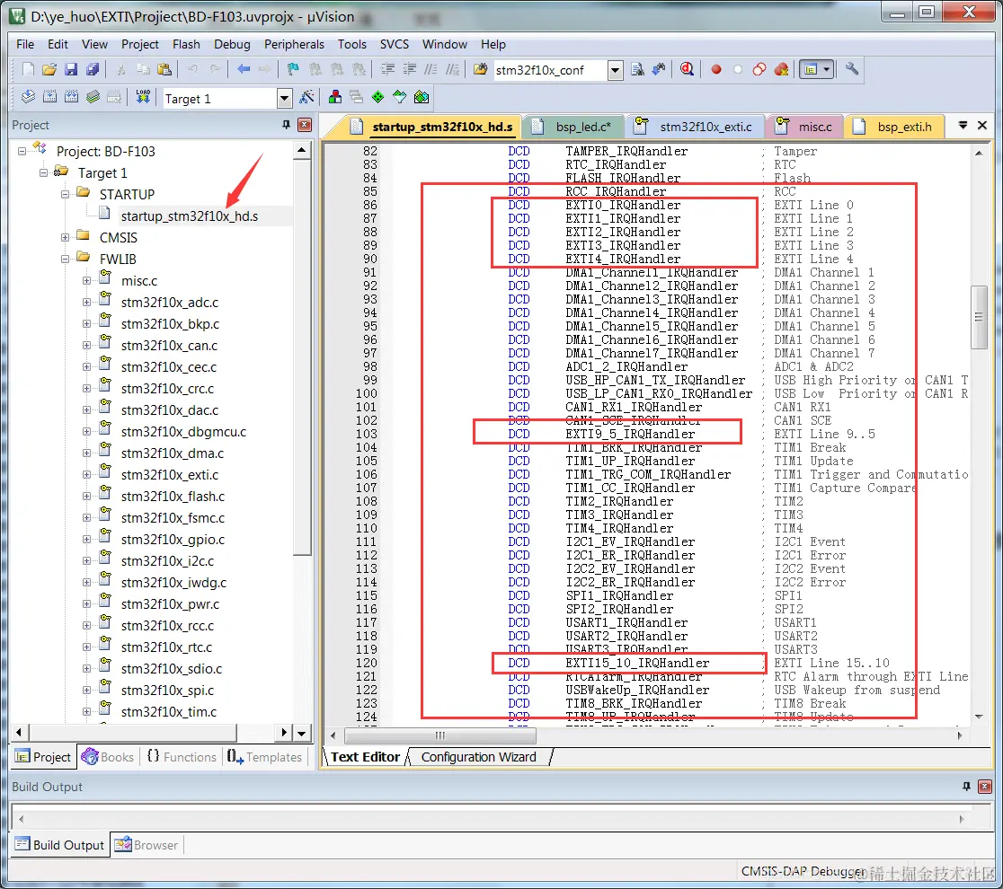The image size is (1003, 889).
Task: Collapse the STARTUP group
Action: click(66, 194)
